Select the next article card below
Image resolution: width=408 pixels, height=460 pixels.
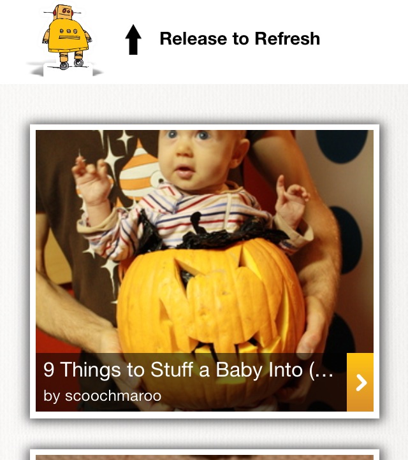[205, 454]
